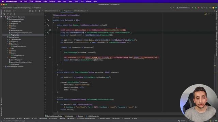Viewport: 218px width, 122px height.
Task: Open the Services tool window
Action: pos(116,119)
